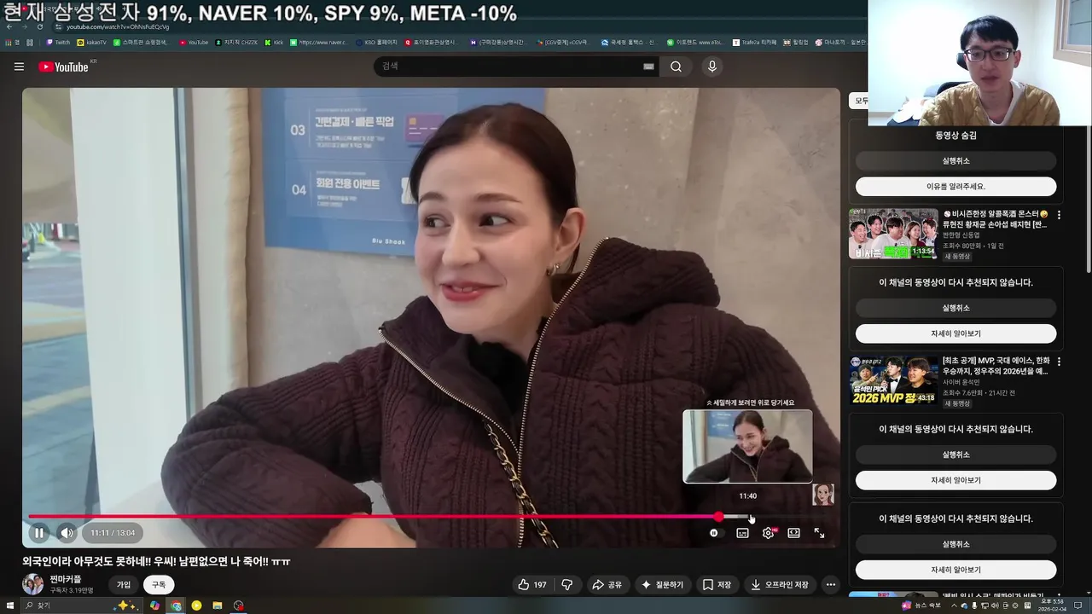Open the YouTube hamburger guide menu
Viewport: 1092px width, 614px height.
click(19, 67)
